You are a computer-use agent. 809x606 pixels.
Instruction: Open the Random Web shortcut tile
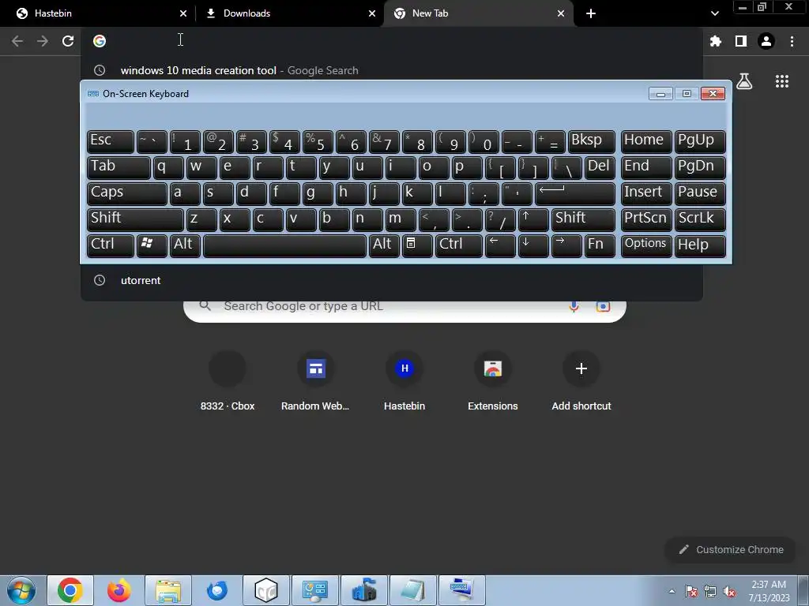point(315,381)
